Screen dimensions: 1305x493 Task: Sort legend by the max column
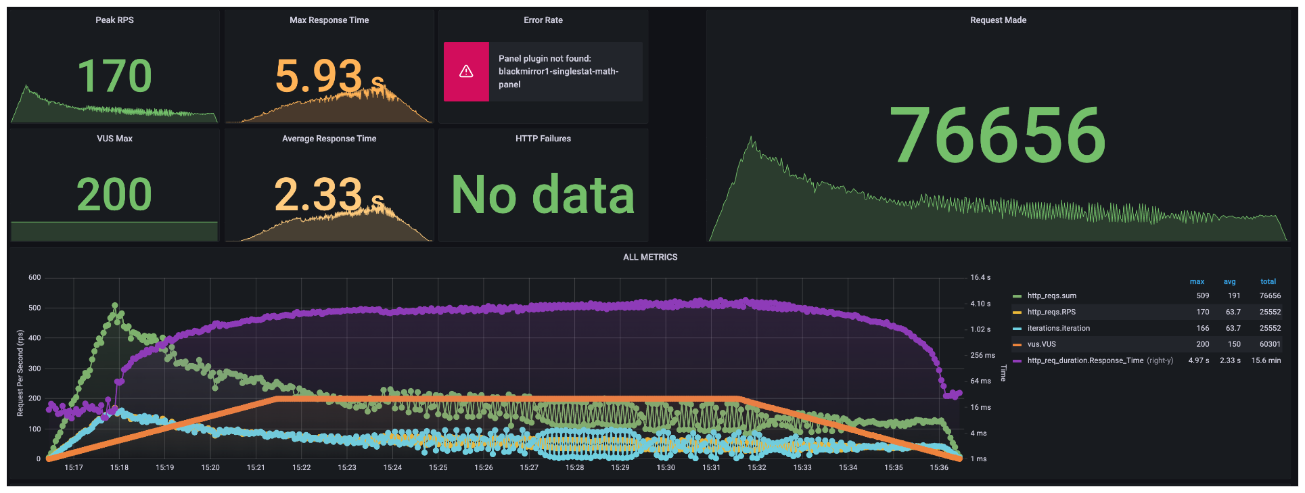click(x=1197, y=281)
